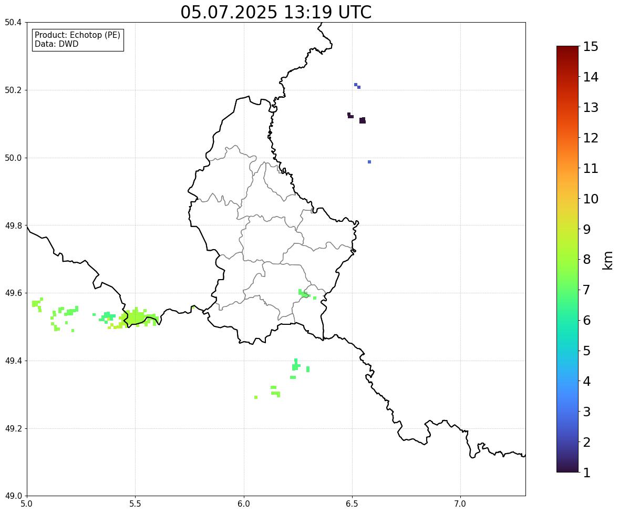
Task: Click the longitude axis label 5.0
Action: (27, 504)
